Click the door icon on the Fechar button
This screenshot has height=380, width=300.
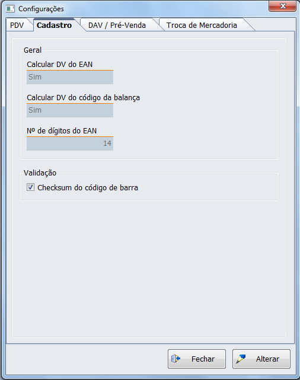[176, 359]
